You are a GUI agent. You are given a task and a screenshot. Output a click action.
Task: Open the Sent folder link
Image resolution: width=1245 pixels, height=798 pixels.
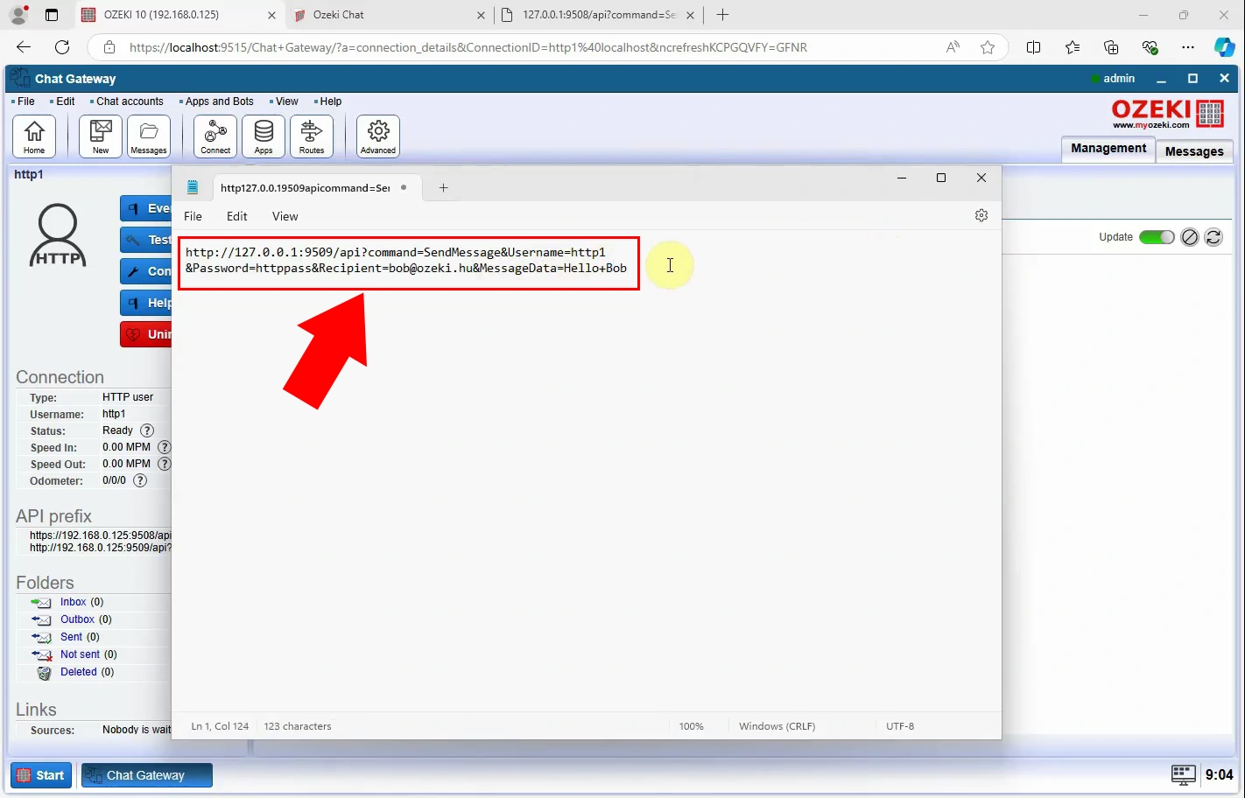[71, 637]
